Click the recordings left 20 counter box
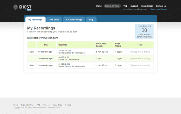Viewport: 181px width, 114px height. coord(144,31)
